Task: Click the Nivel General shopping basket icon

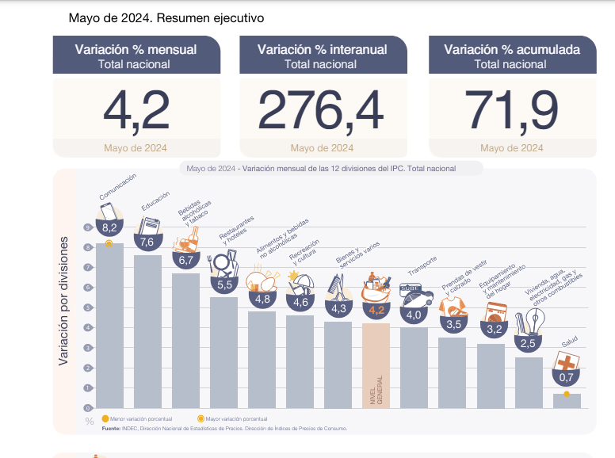Action: point(376,288)
